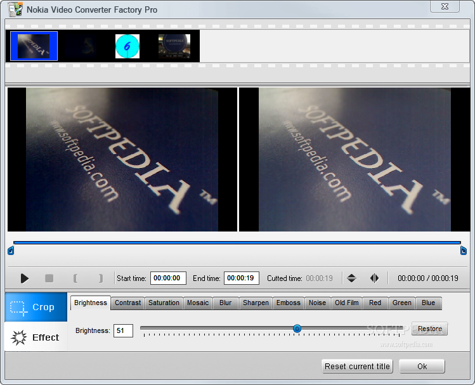Select the Red tab
Image resolution: width=475 pixels, height=385 pixels.
point(375,303)
